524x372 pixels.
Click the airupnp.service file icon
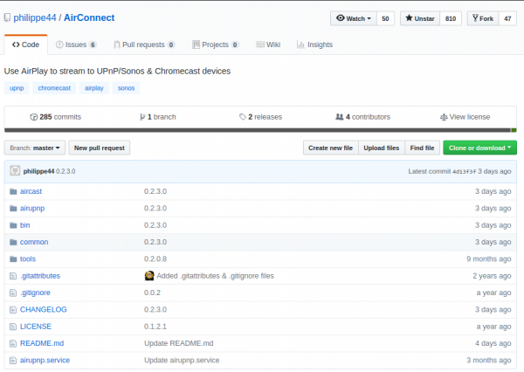[13, 361]
